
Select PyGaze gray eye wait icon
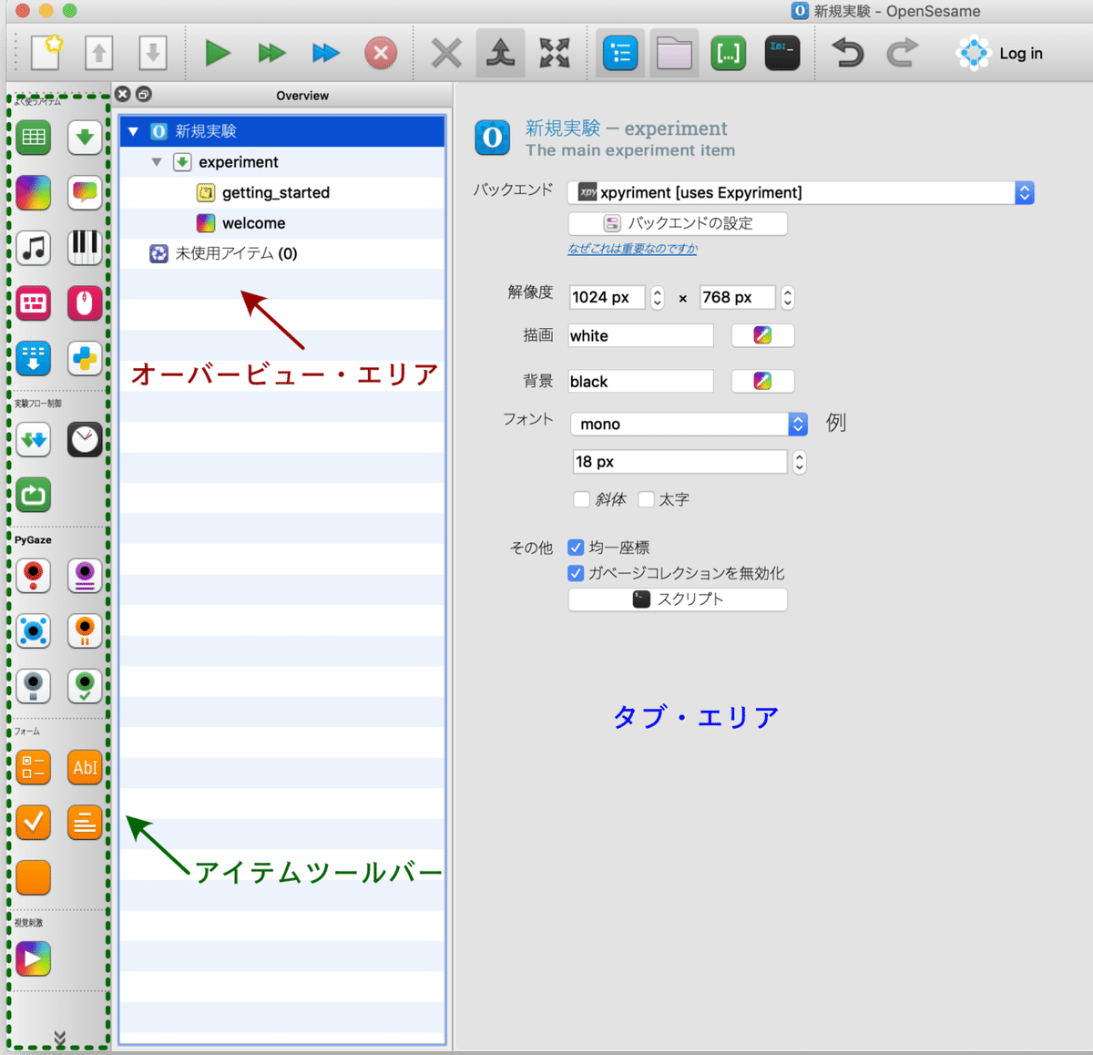tap(34, 686)
